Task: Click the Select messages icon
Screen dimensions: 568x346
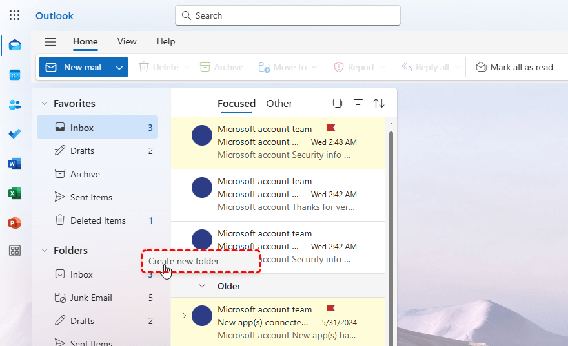Action: coord(337,103)
